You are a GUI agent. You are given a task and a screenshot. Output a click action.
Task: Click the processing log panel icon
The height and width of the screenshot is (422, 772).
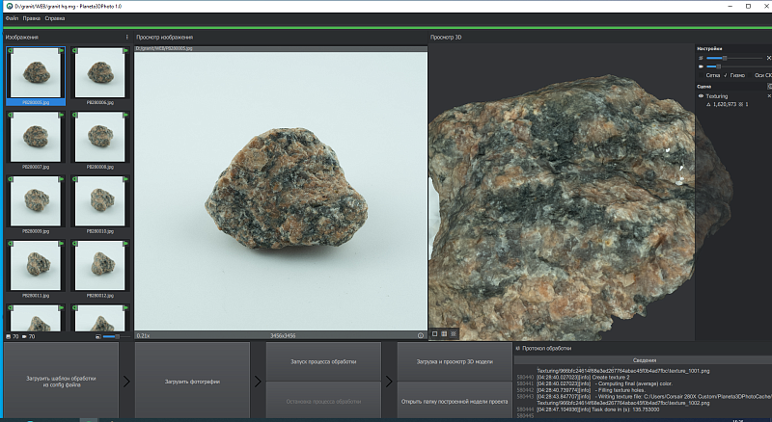(517, 348)
